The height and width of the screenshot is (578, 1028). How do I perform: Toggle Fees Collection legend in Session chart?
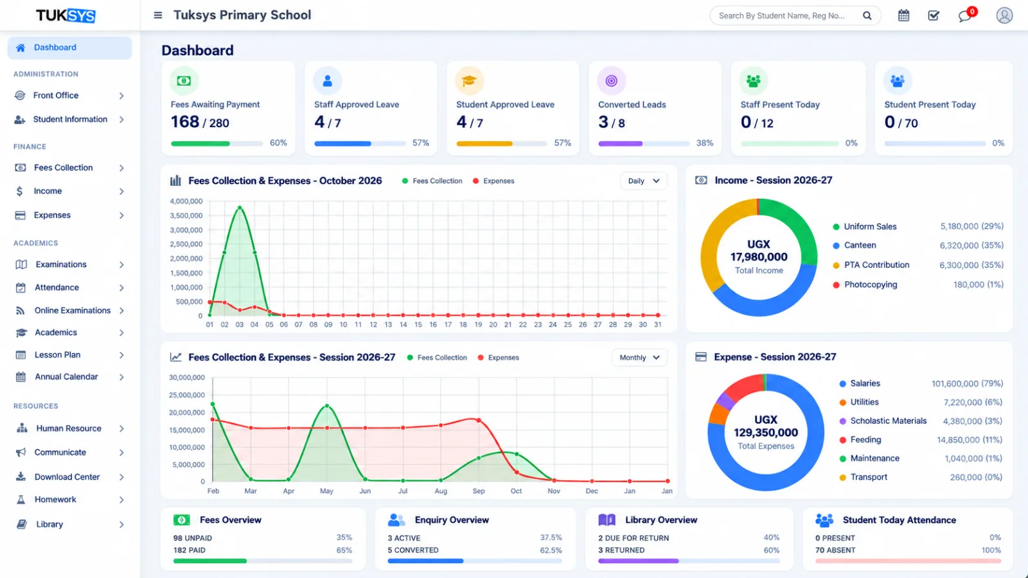coord(437,358)
